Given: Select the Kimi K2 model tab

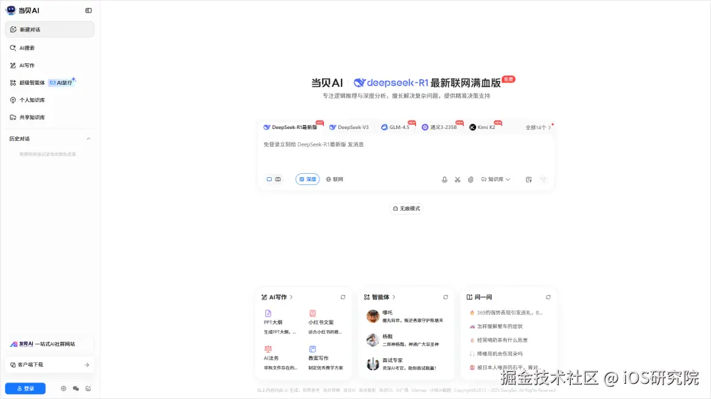Looking at the screenshot, I should click(485, 126).
